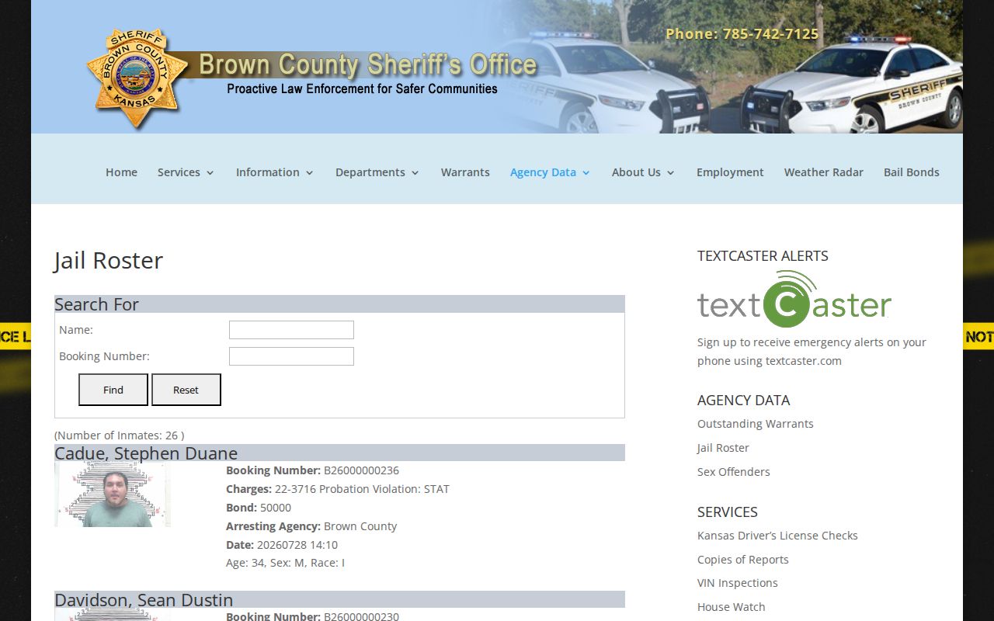This screenshot has width=994, height=621.
Task: Click the textCaster logo image
Action: tap(794, 300)
